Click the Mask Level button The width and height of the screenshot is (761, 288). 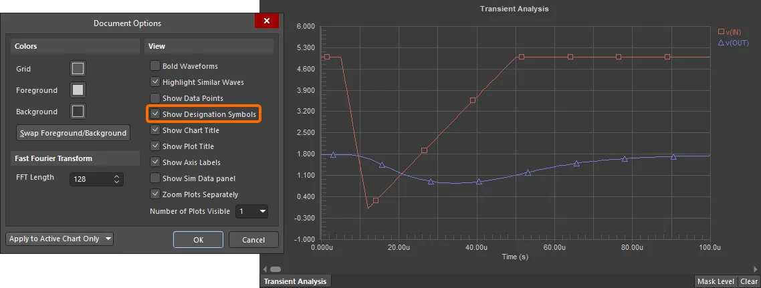(716, 281)
